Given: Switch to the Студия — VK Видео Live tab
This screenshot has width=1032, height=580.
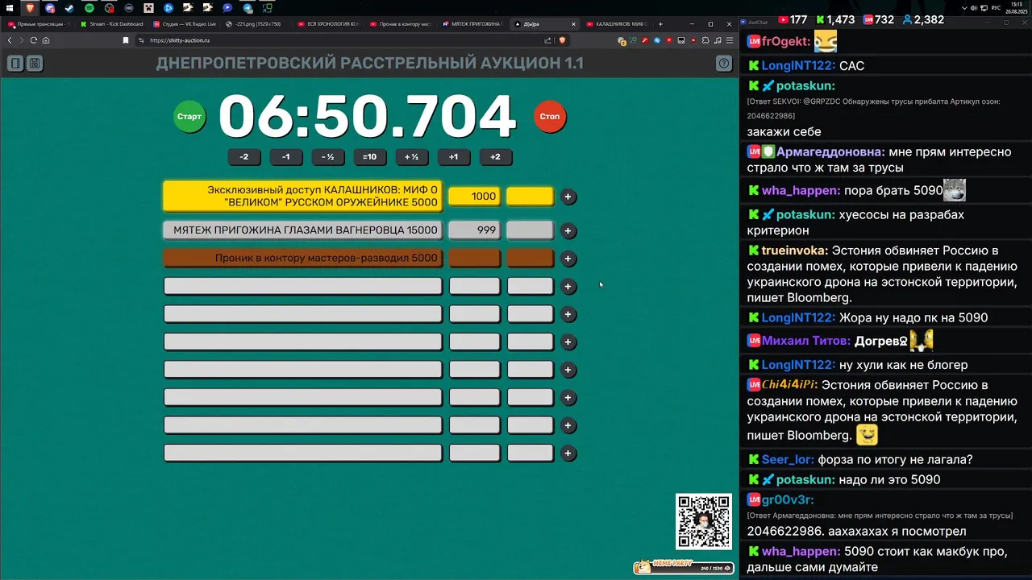Looking at the screenshot, I should tap(184, 24).
